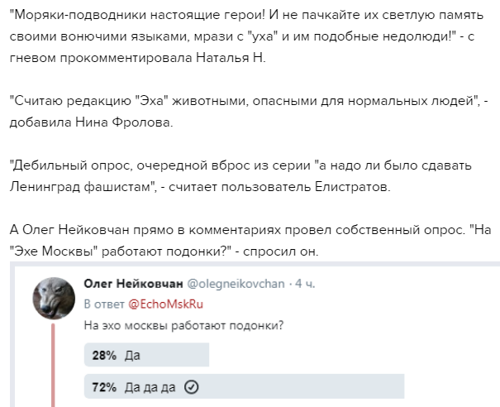This screenshot has width=500, height=407.
Task: Click the paragraph introducing Олег Нейковчан's poll
Action: [x=250, y=241]
